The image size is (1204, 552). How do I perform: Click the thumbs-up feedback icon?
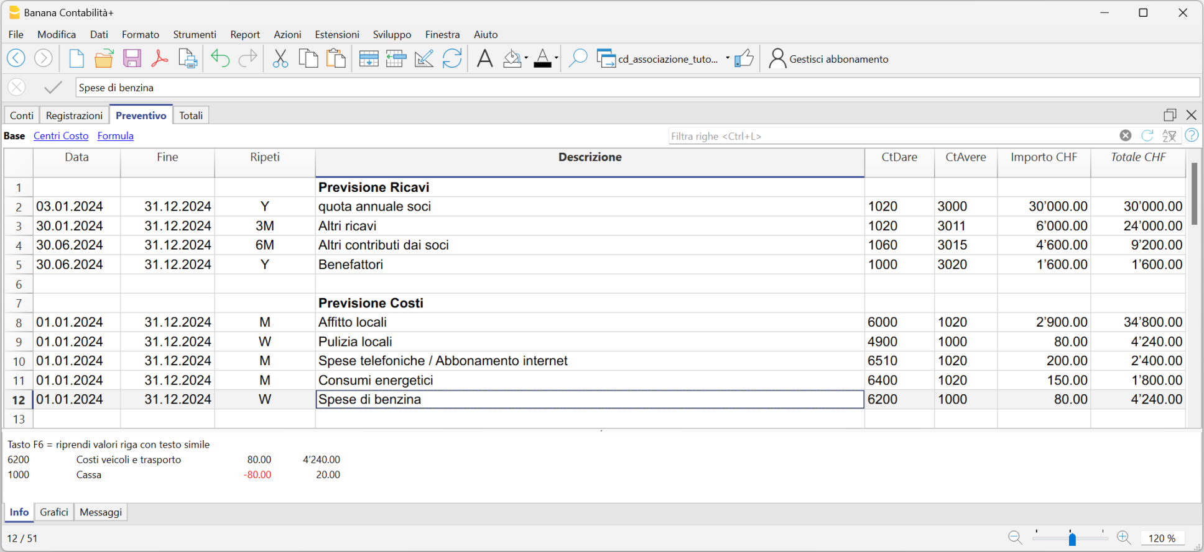point(744,58)
